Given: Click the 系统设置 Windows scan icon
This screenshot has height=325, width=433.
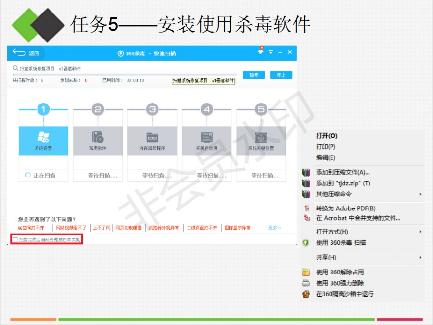Looking at the screenshot, I should point(43,137).
